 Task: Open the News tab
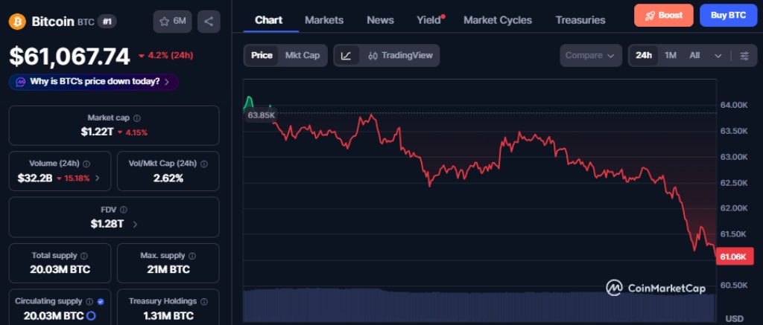click(380, 20)
